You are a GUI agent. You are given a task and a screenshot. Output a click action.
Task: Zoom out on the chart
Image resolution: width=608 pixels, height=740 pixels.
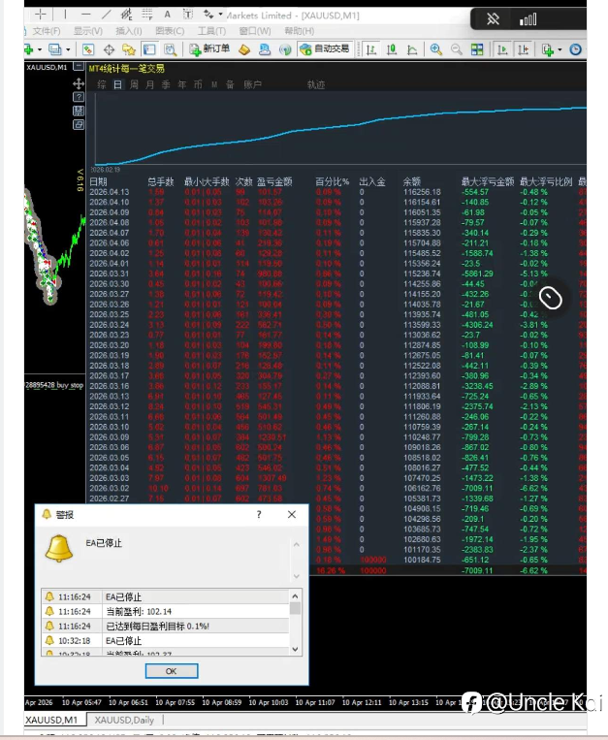pyautogui.click(x=457, y=49)
